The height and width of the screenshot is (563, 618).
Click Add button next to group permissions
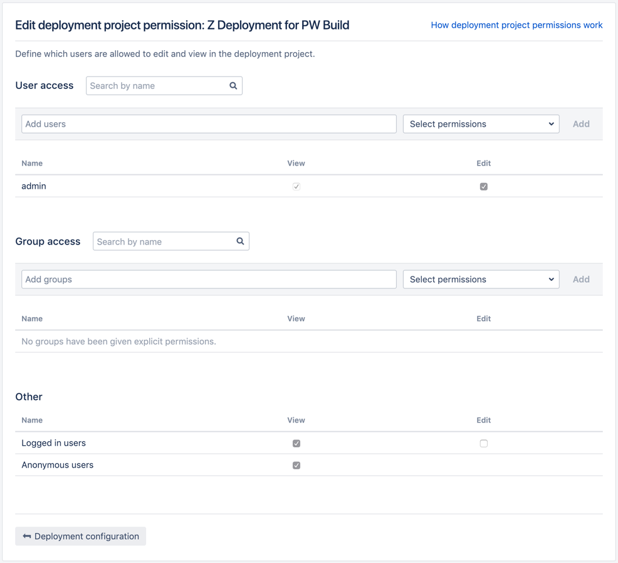click(x=581, y=279)
